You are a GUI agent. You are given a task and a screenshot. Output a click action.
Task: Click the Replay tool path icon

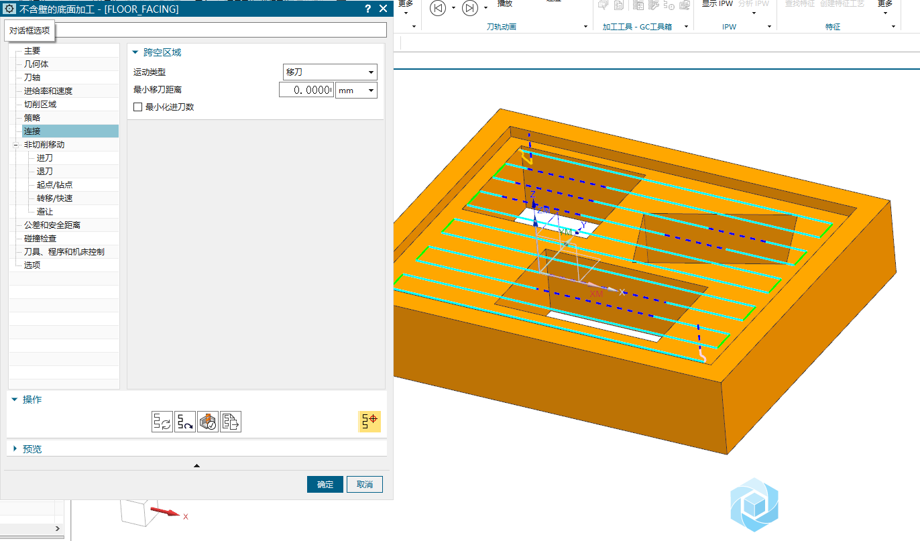point(185,422)
